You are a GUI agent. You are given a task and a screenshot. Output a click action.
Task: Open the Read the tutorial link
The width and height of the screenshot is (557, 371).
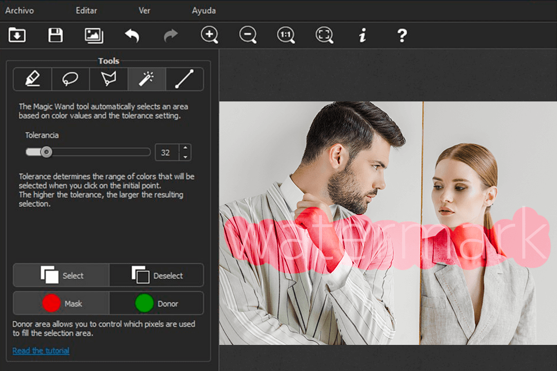point(41,351)
